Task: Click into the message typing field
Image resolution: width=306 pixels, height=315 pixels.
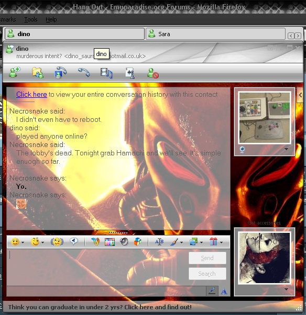Action: click(97, 267)
